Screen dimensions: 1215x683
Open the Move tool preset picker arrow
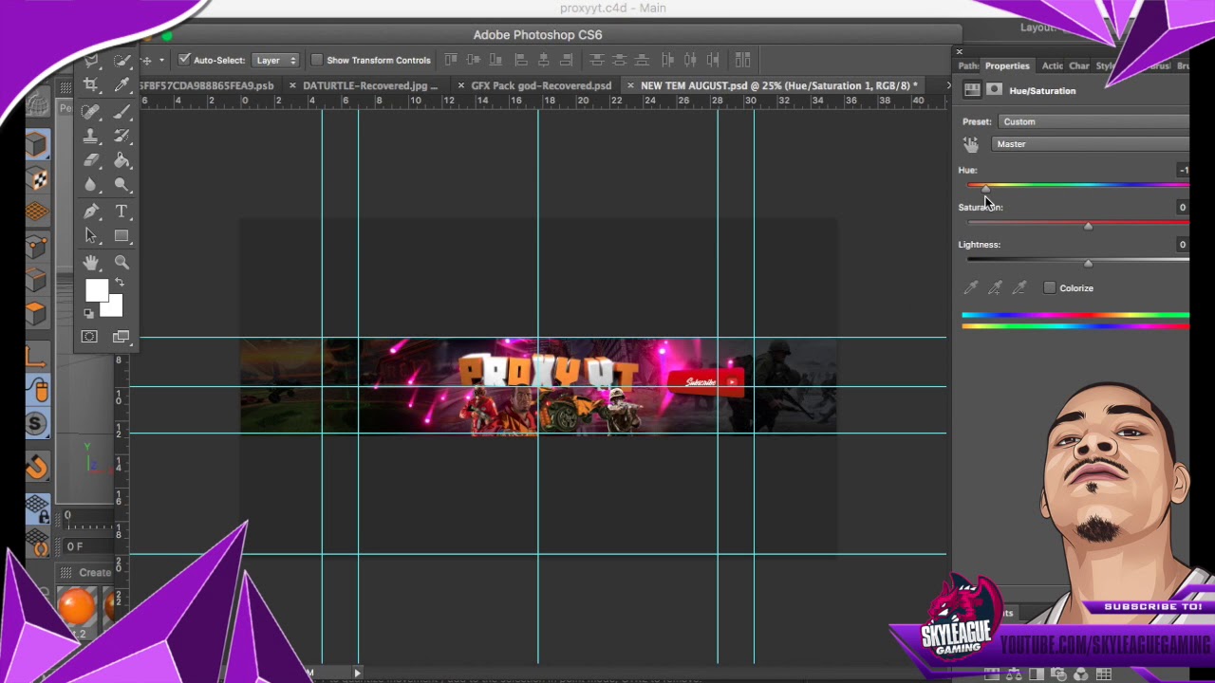(x=161, y=60)
